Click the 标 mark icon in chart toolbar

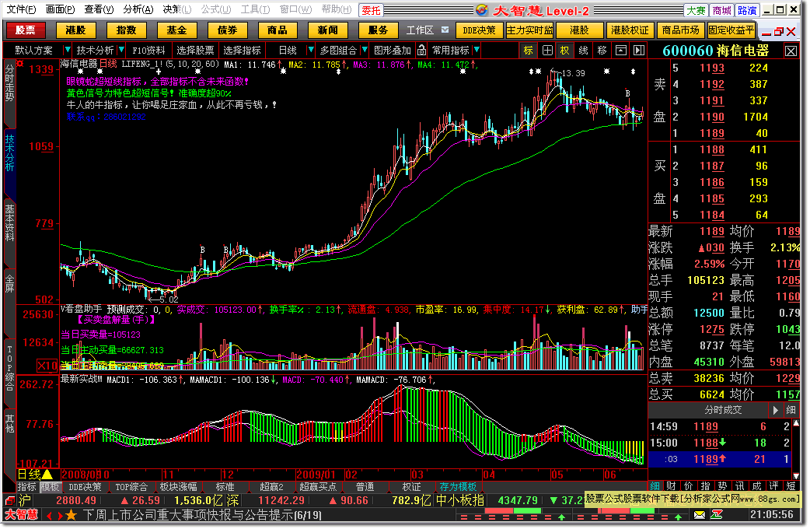coord(528,50)
